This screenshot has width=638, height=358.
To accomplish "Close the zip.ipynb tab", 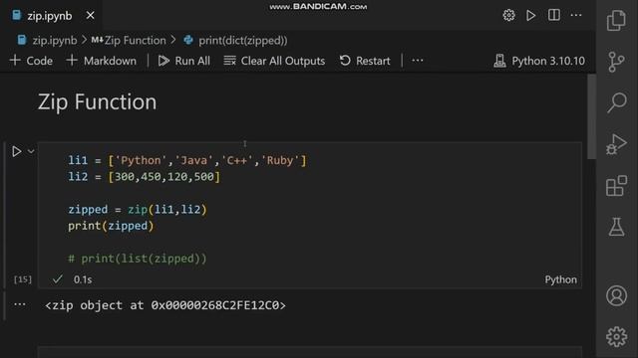I will 91,16.
